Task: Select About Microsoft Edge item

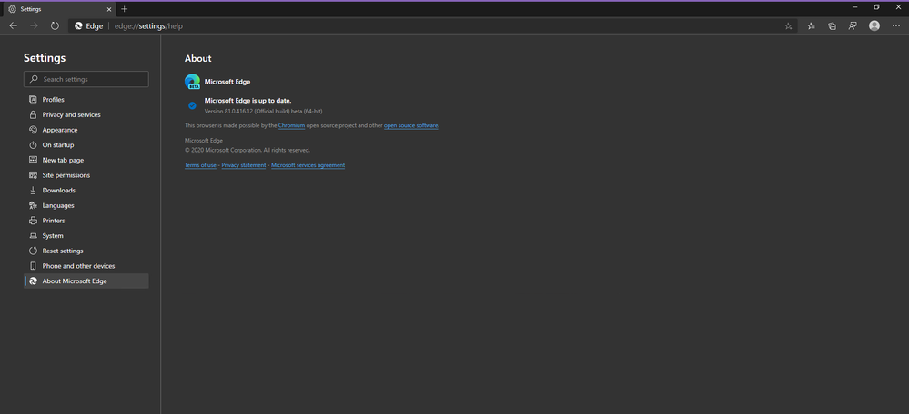Action: (86, 281)
